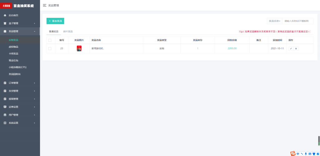
Task: Check the checkbox for row number 23
Action: coord(50,48)
